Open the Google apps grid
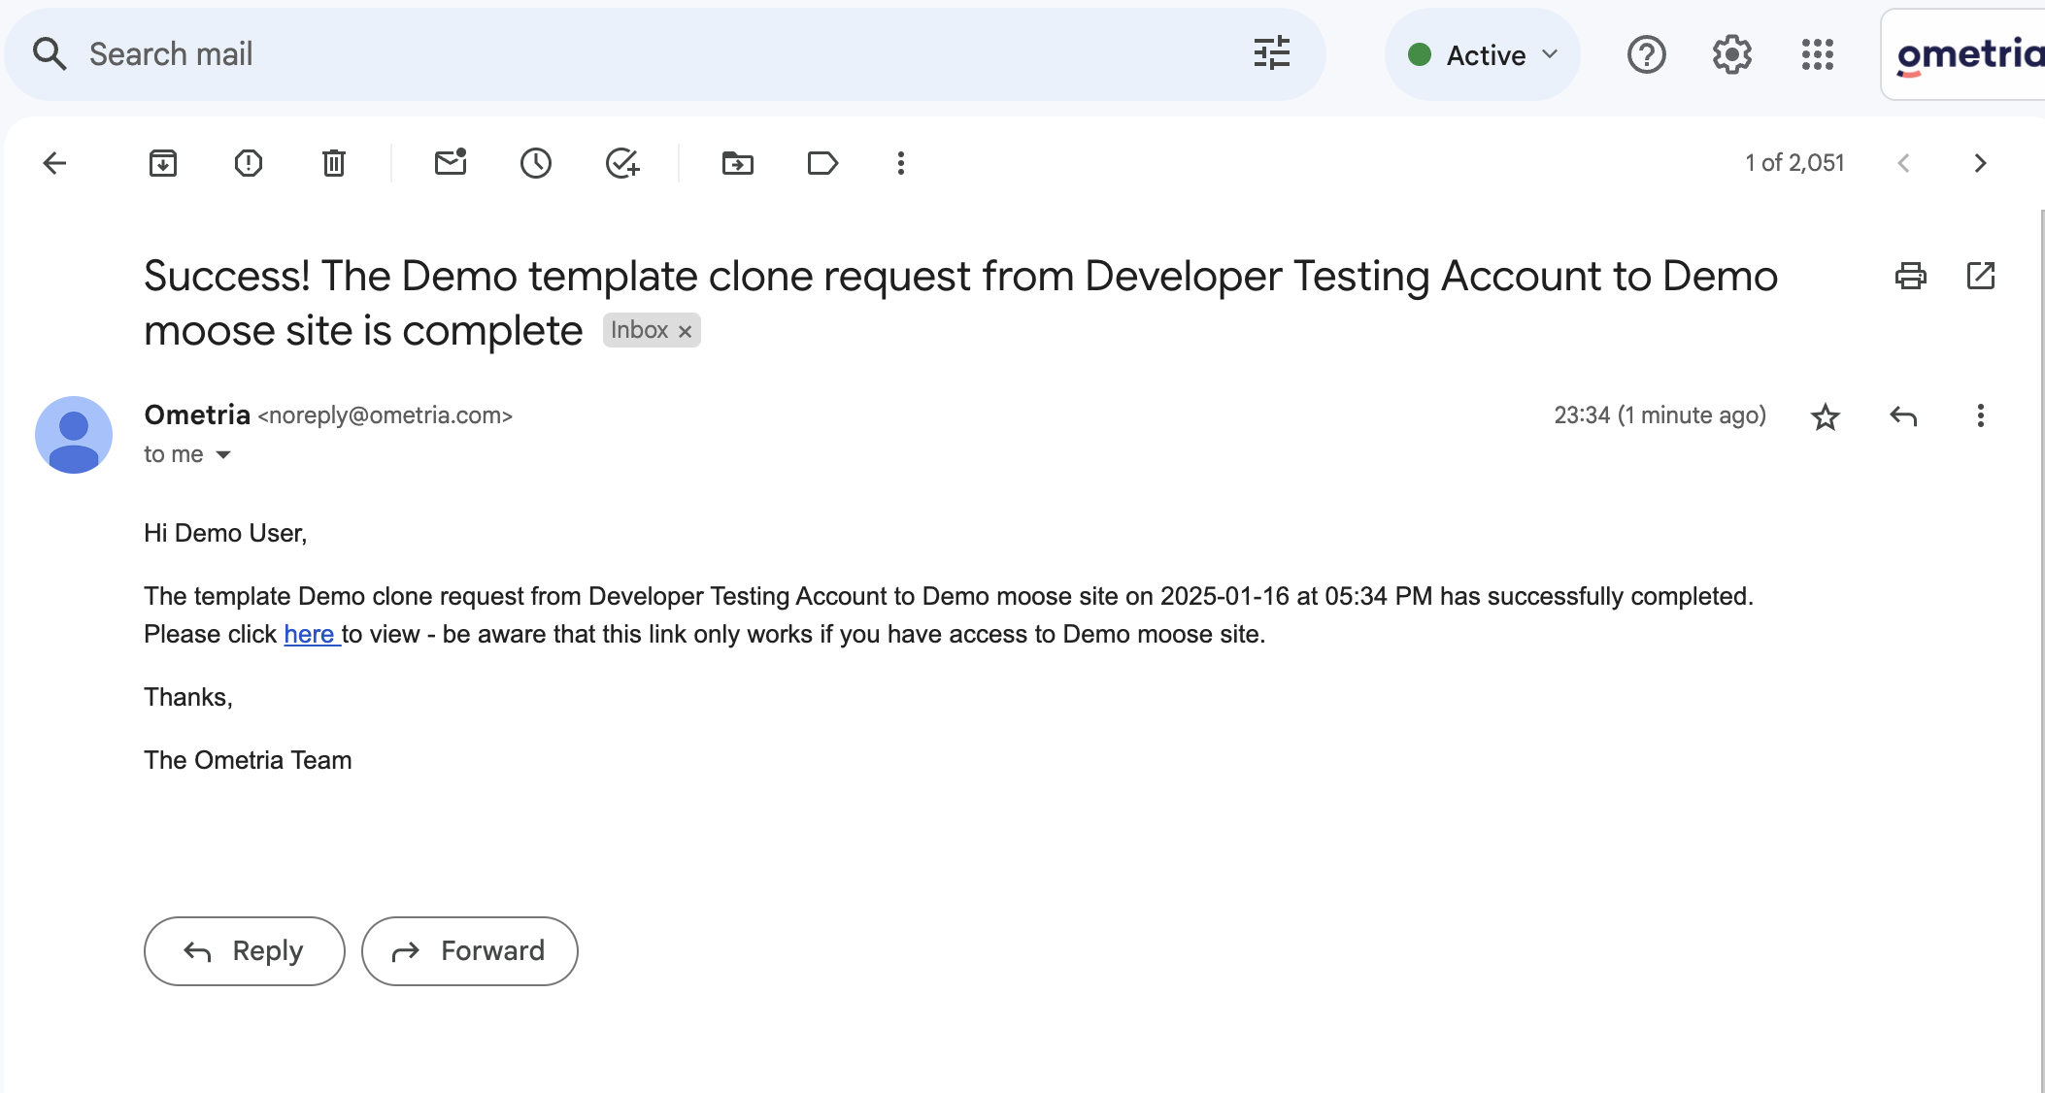The height and width of the screenshot is (1093, 2045). pyautogui.click(x=1818, y=55)
